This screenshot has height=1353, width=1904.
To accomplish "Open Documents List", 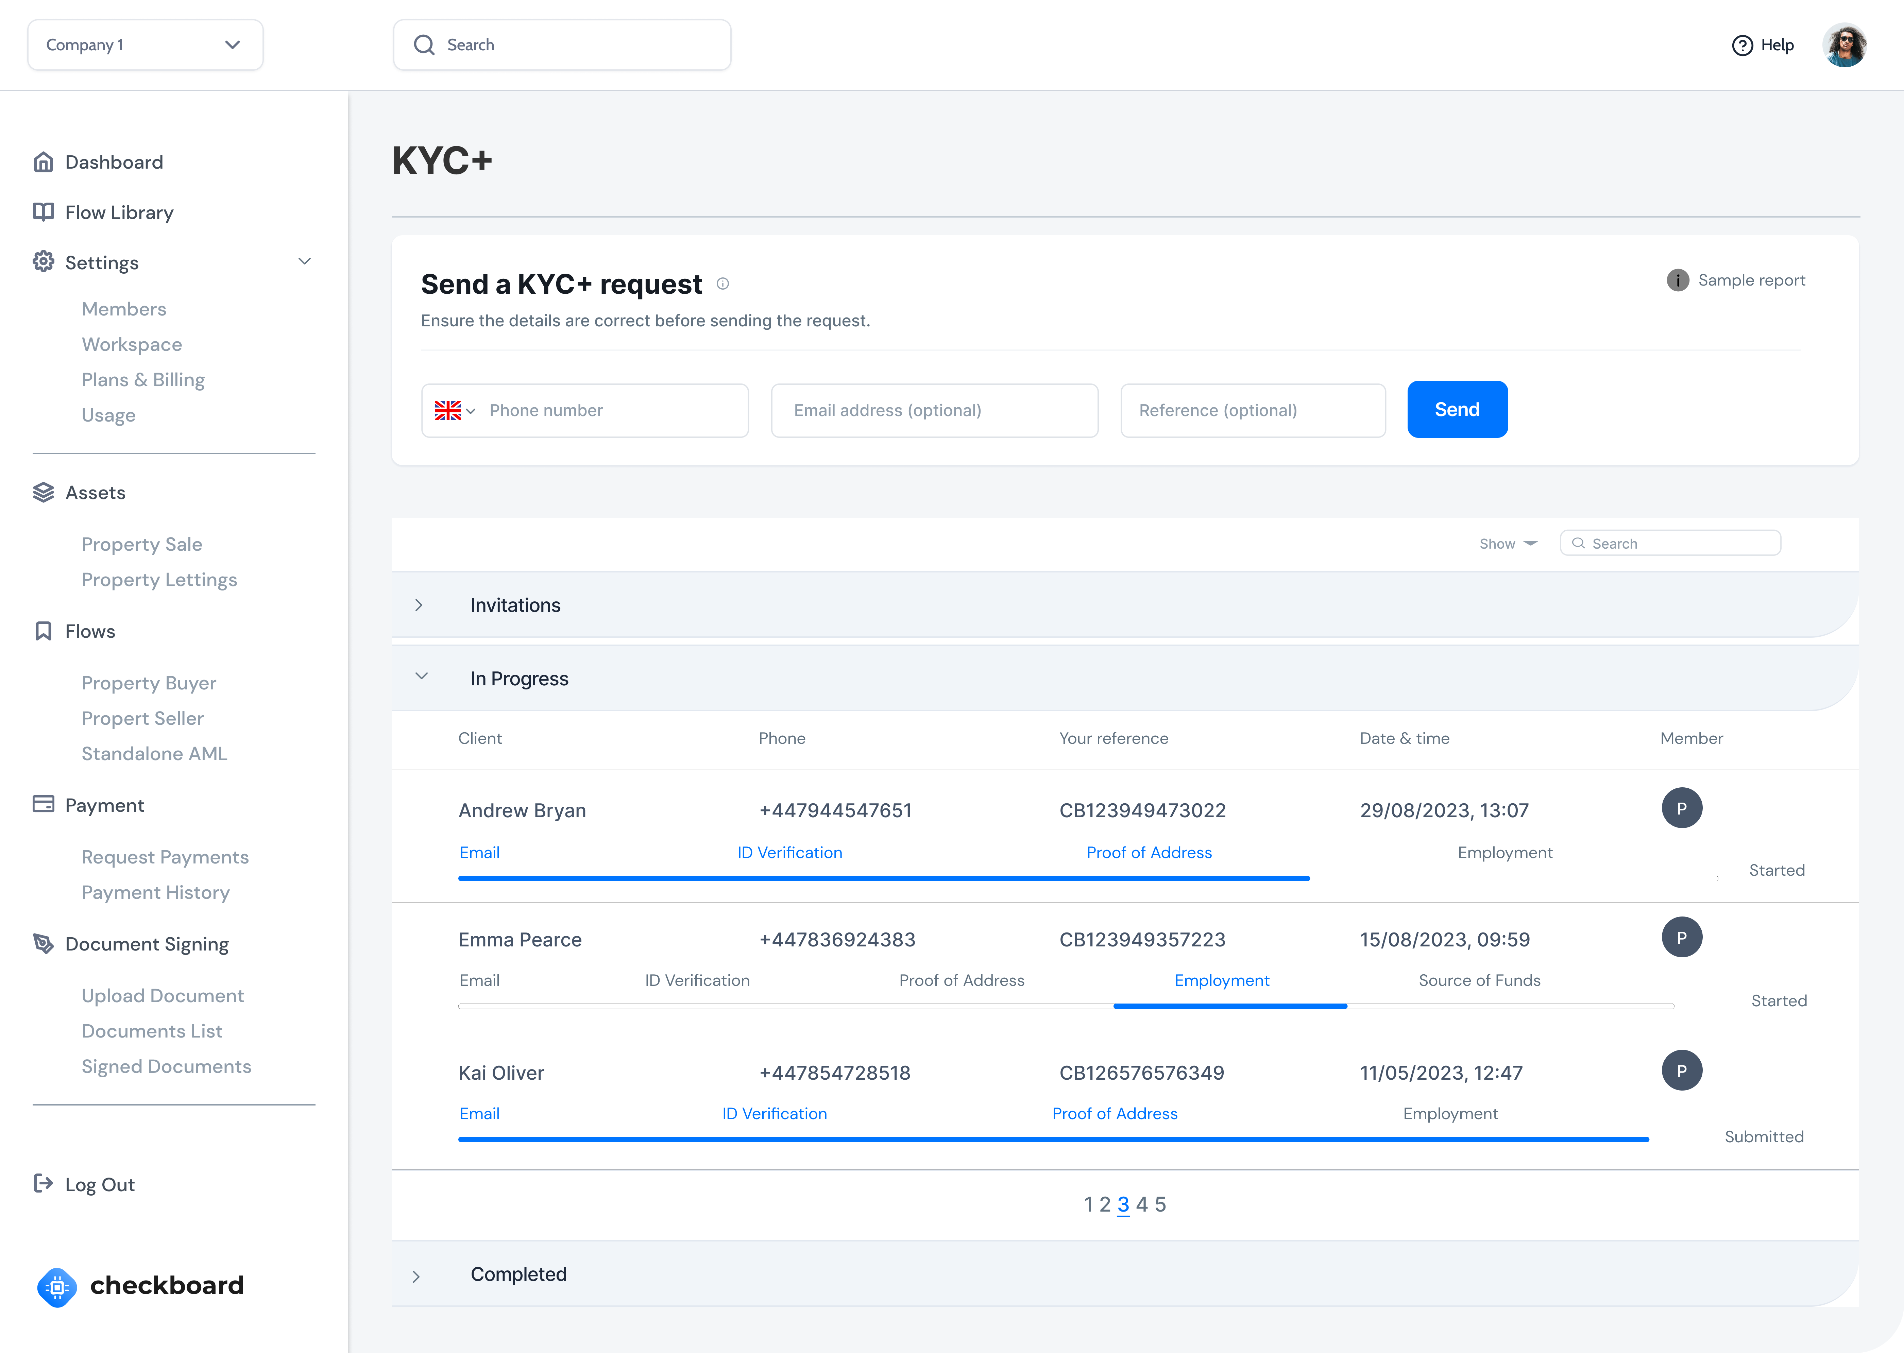I will (152, 1031).
